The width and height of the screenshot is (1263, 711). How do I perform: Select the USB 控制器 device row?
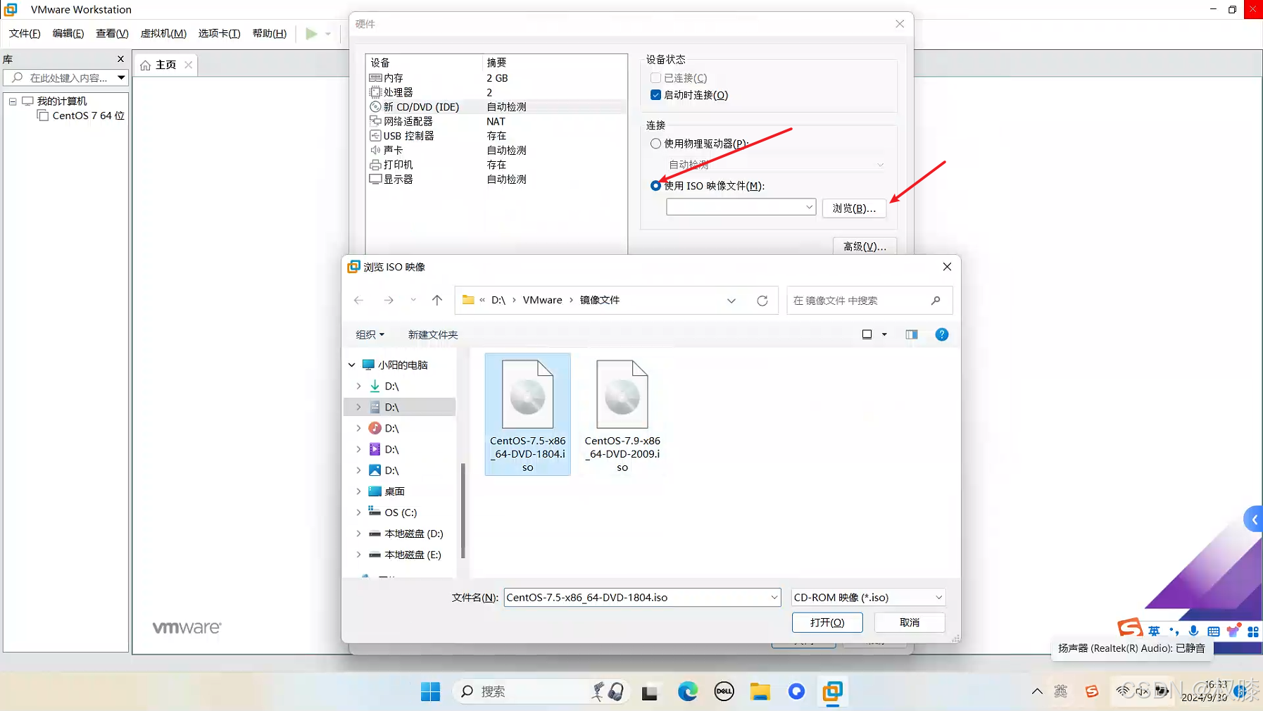496,136
